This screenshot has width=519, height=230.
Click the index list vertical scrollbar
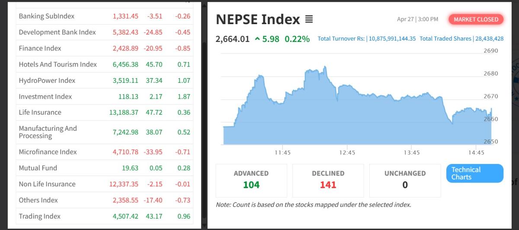coord(204,108)
